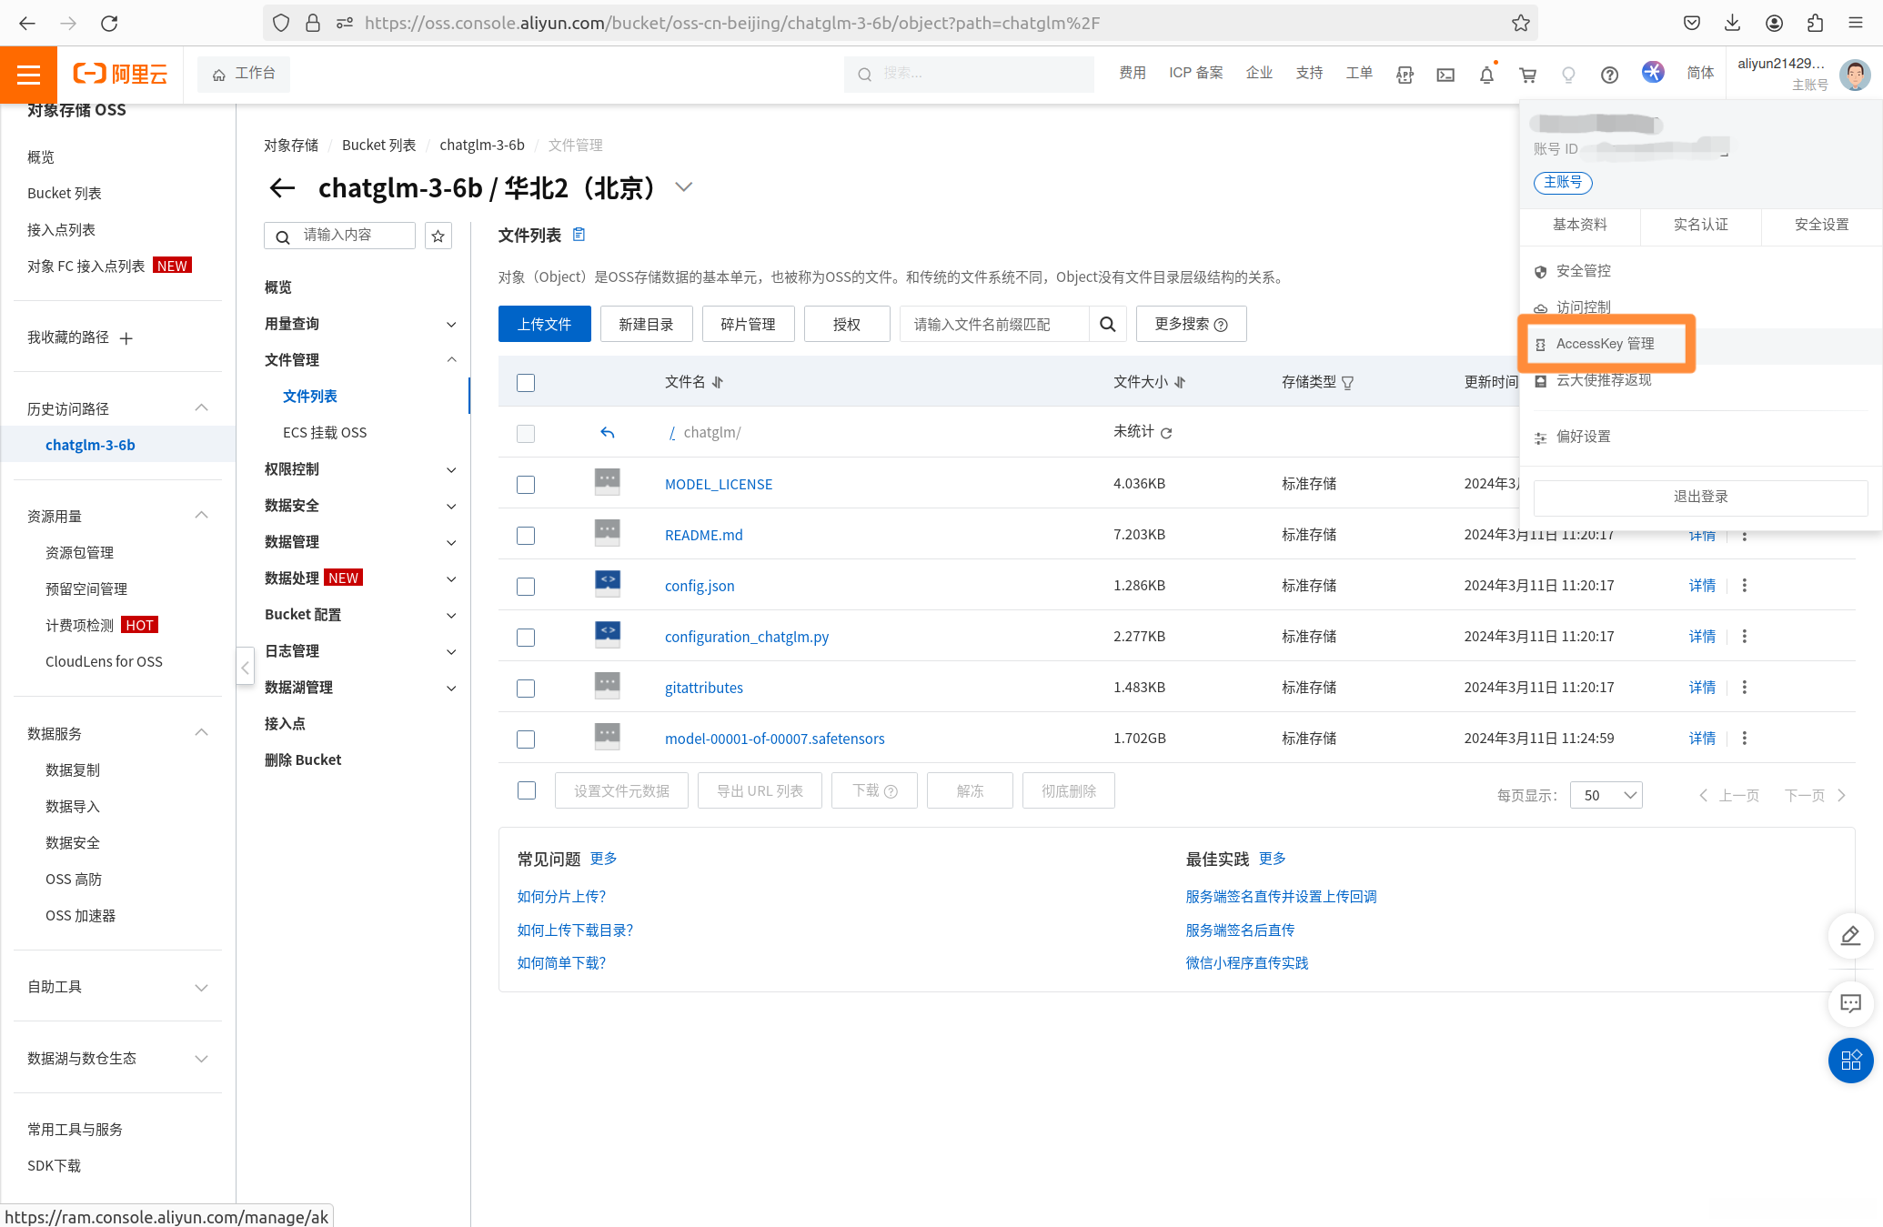
Task: Open the per-page count dropdown showing 50
Action: (x=1606, y=795)
